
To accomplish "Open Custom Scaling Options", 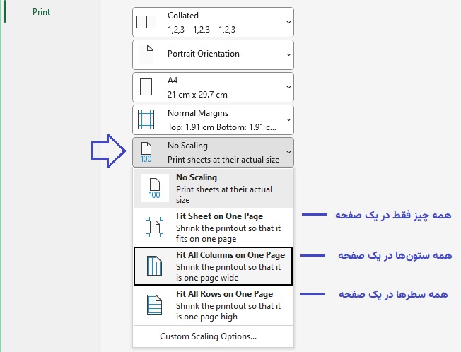I will 208,336.
